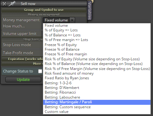This screenshot has width=153, height=116.
Task: Collapse the Money management section header
Action: (44, 15)
